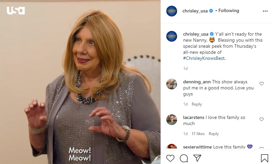Open chrisley_usa profile picture in header
The width and height of the screenshot is (272, 164).
172,11
